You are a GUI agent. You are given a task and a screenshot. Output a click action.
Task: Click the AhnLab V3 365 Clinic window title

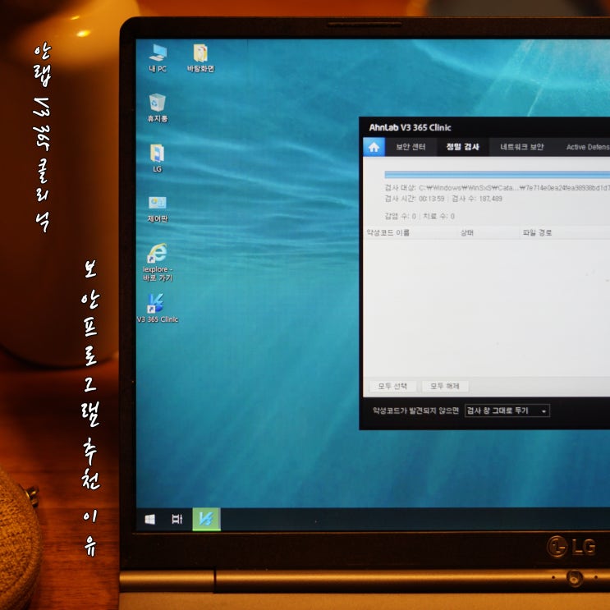(410, 127)
